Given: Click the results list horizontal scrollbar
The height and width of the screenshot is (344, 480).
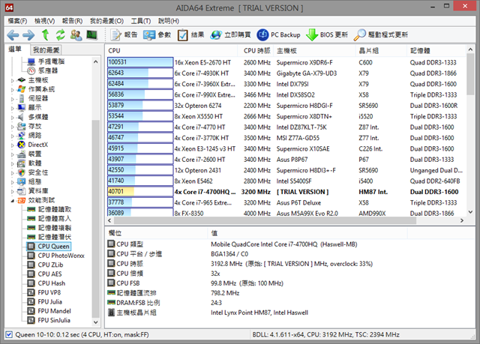Looking at the screenshot, I should click(265, 220).
